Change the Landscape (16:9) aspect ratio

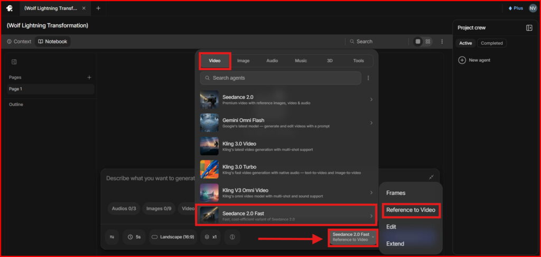(173, 237)
